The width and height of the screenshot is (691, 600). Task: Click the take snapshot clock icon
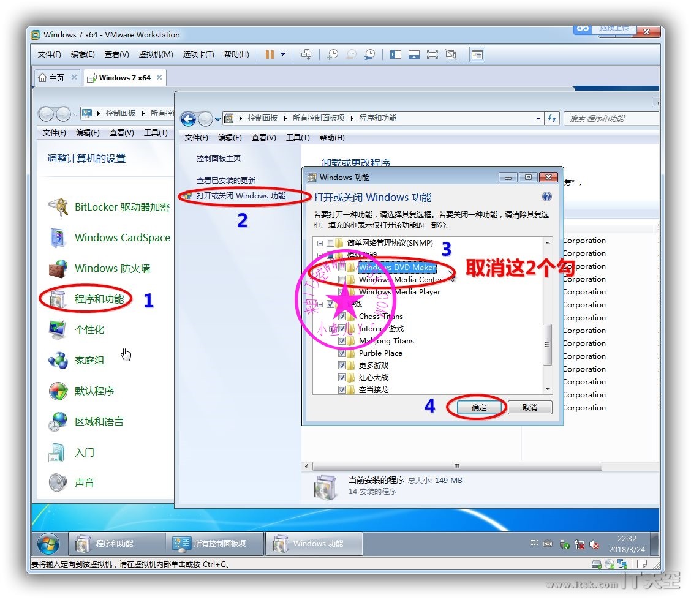(x=332, y=54)
